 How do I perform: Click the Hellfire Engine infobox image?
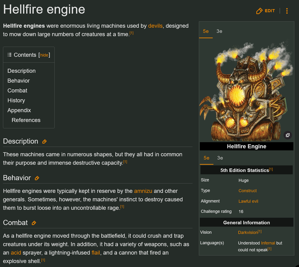[x=246, y=90]
